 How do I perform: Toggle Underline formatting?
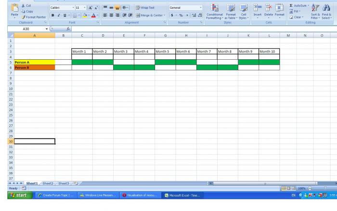(65, 15)
